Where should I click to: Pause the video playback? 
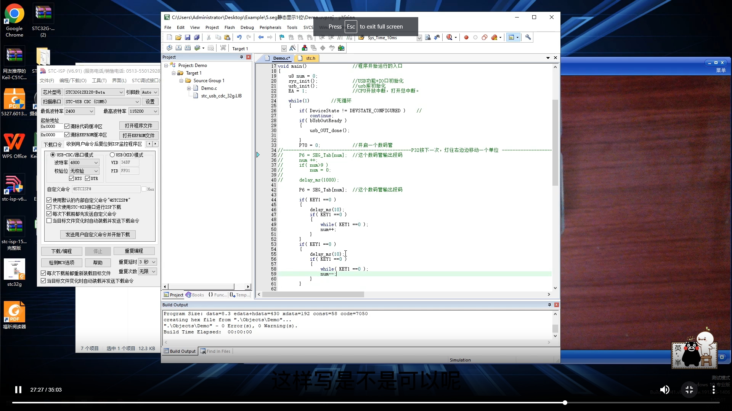click(18, 390)
